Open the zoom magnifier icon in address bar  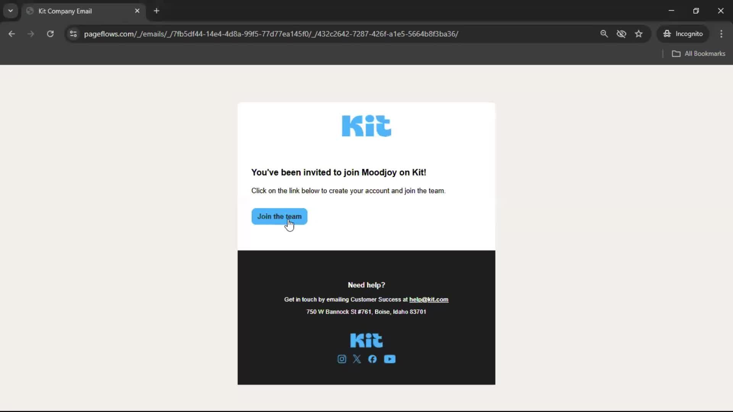tap(604, 34)
